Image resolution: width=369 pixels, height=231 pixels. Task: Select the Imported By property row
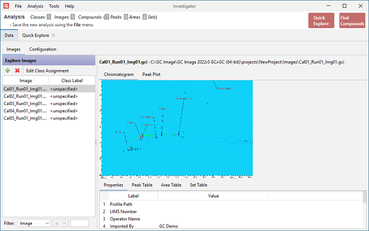[x=231, y=226]
